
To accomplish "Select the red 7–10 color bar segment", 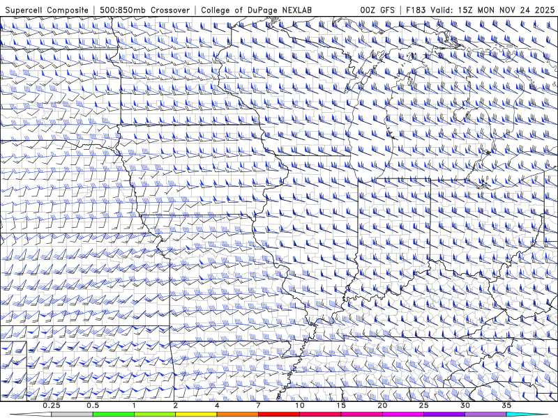I will (279, 415).
